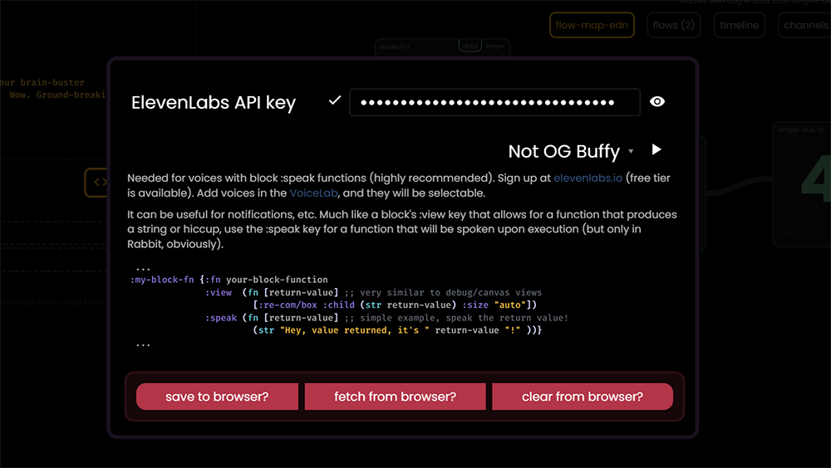Click the :speak keyword in code sample
831x468 pixels.
coord(221,318)
